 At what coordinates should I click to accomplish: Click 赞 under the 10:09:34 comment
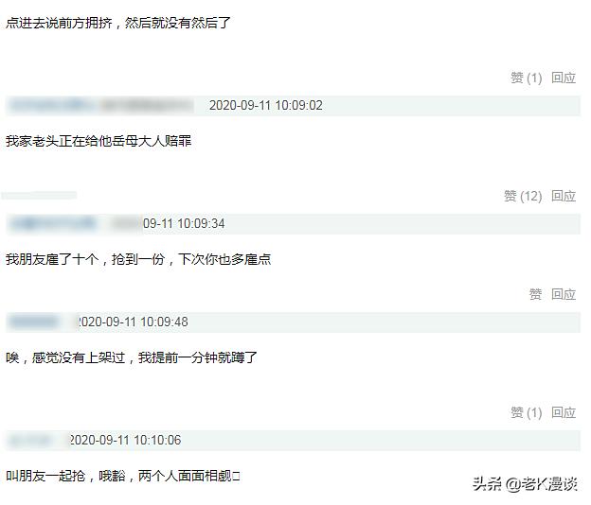pos(535,294)
